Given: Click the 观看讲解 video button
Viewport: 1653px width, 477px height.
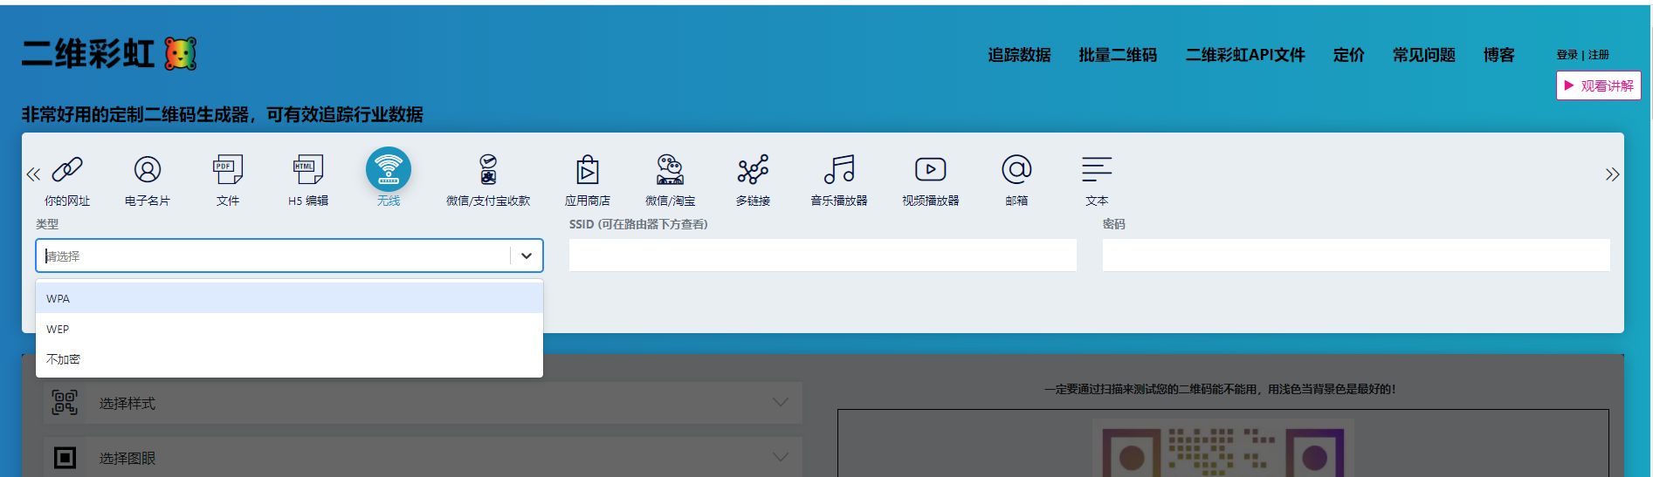Looking at the screenshot, I should tap(1598, 85).
